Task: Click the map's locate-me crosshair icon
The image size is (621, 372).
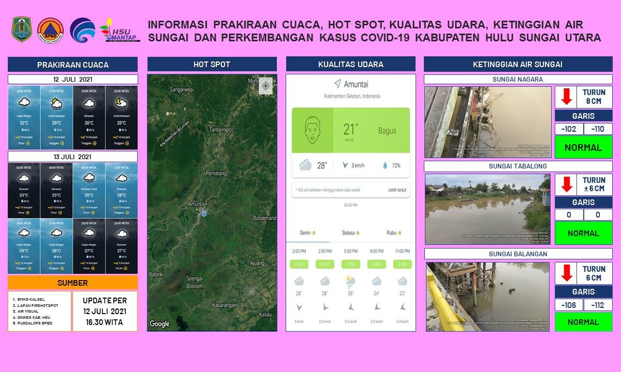Action: pyautogui.click(x=265, y=86)
